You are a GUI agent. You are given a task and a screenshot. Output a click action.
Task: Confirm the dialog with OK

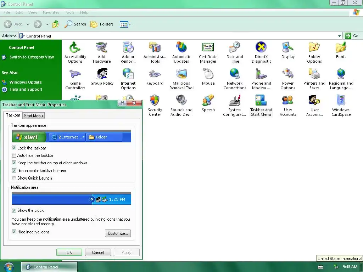pos(69,252)
